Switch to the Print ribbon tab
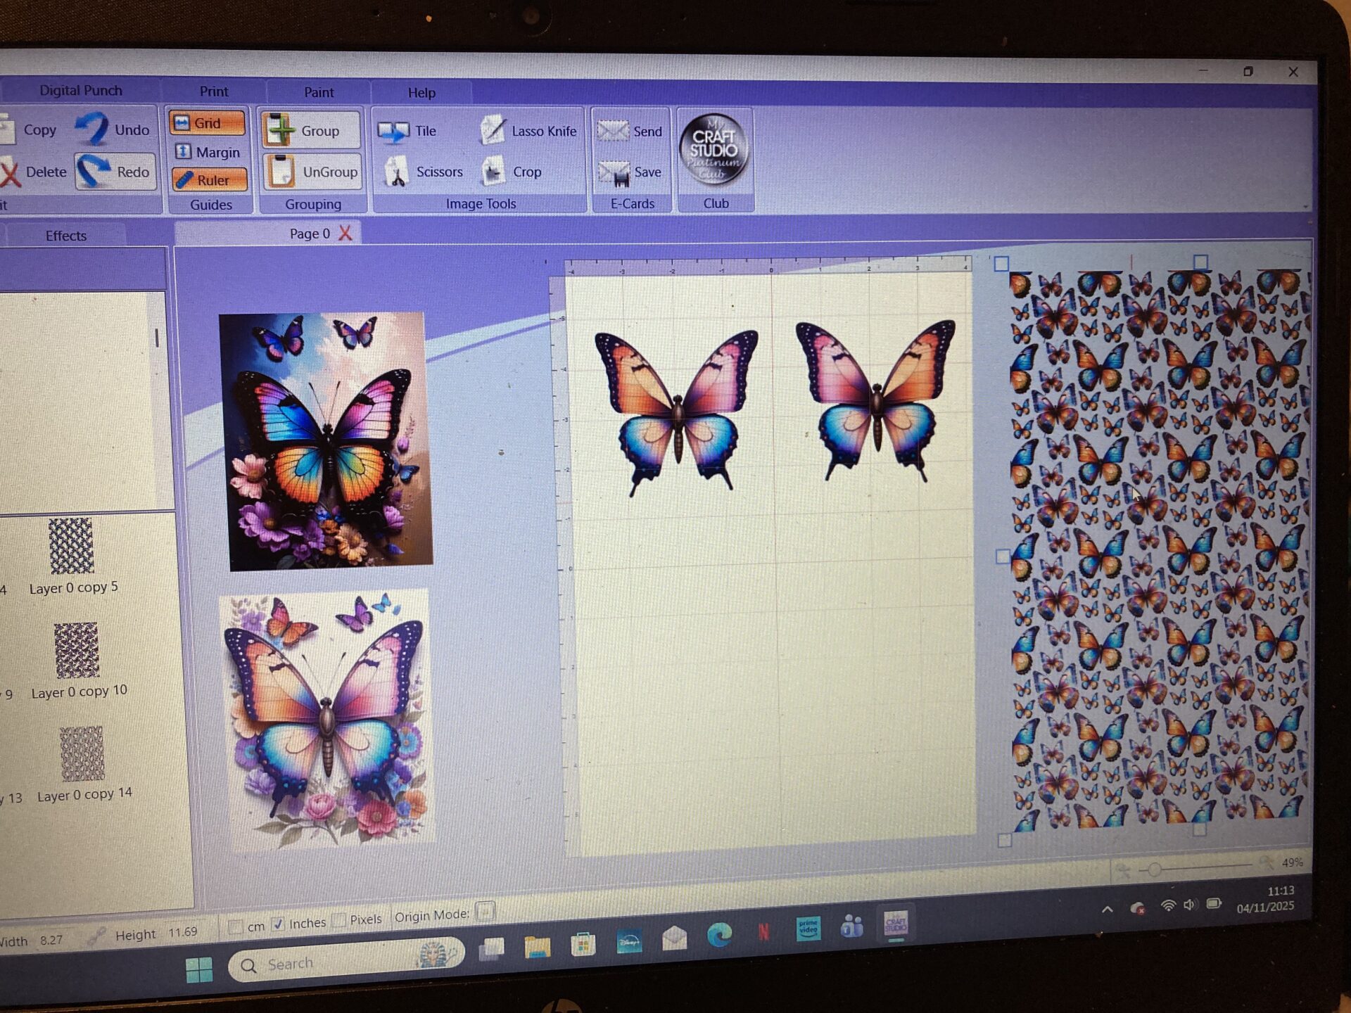1351x1013 pixels. click(x=213, y=91)
